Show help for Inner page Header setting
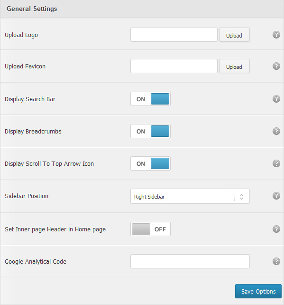 pyautogui.click(x=276, y=229)
